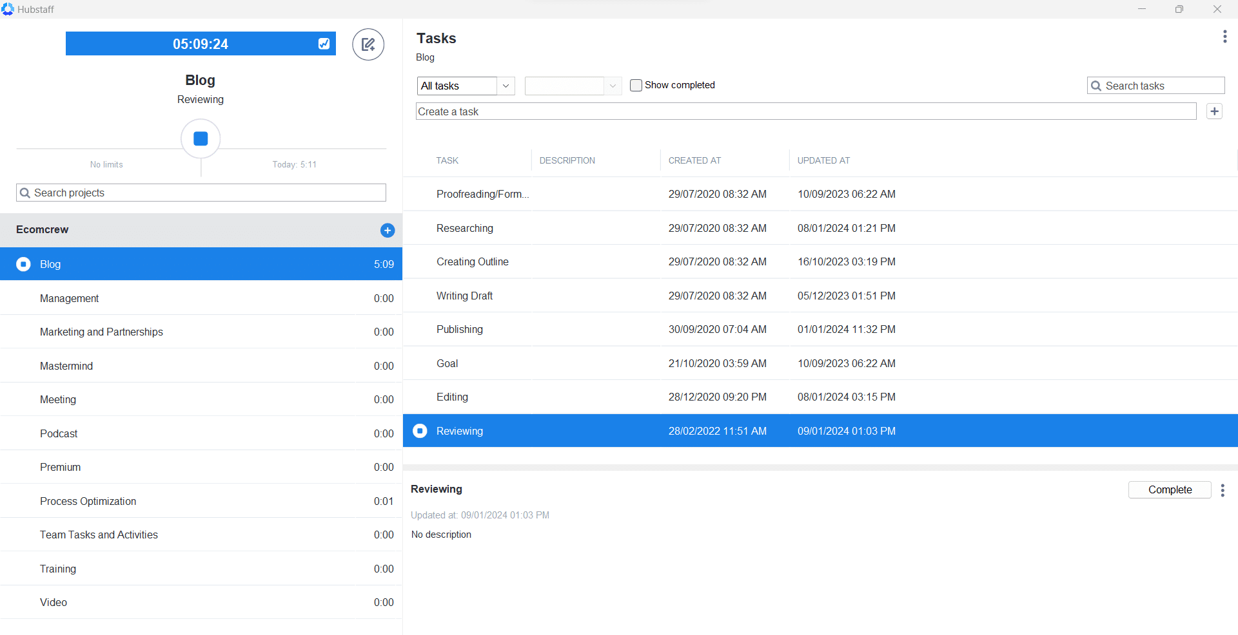Click the Create a task input
This screenshot has height=635, width=1238.
click(806, 111)
